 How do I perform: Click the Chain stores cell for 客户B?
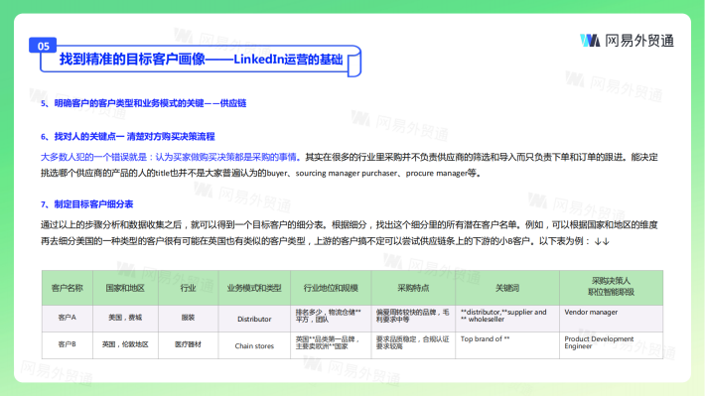point(254,346)
